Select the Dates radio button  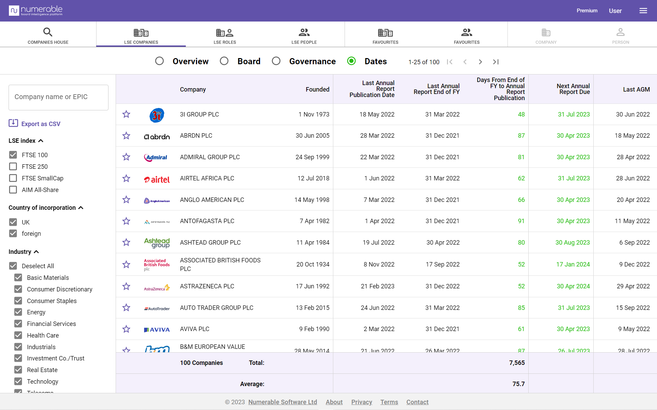[351, 61]
